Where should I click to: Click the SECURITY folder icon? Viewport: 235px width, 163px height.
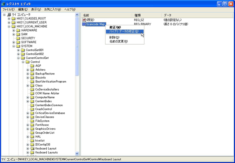[x=18, y=38]
